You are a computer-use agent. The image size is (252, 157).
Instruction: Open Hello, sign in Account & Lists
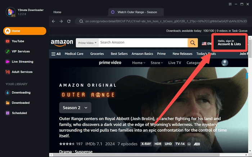click(x=229, y=42)
